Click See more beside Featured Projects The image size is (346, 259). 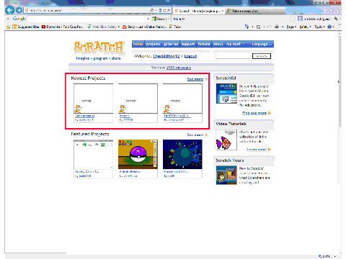[x=195, y=135]
